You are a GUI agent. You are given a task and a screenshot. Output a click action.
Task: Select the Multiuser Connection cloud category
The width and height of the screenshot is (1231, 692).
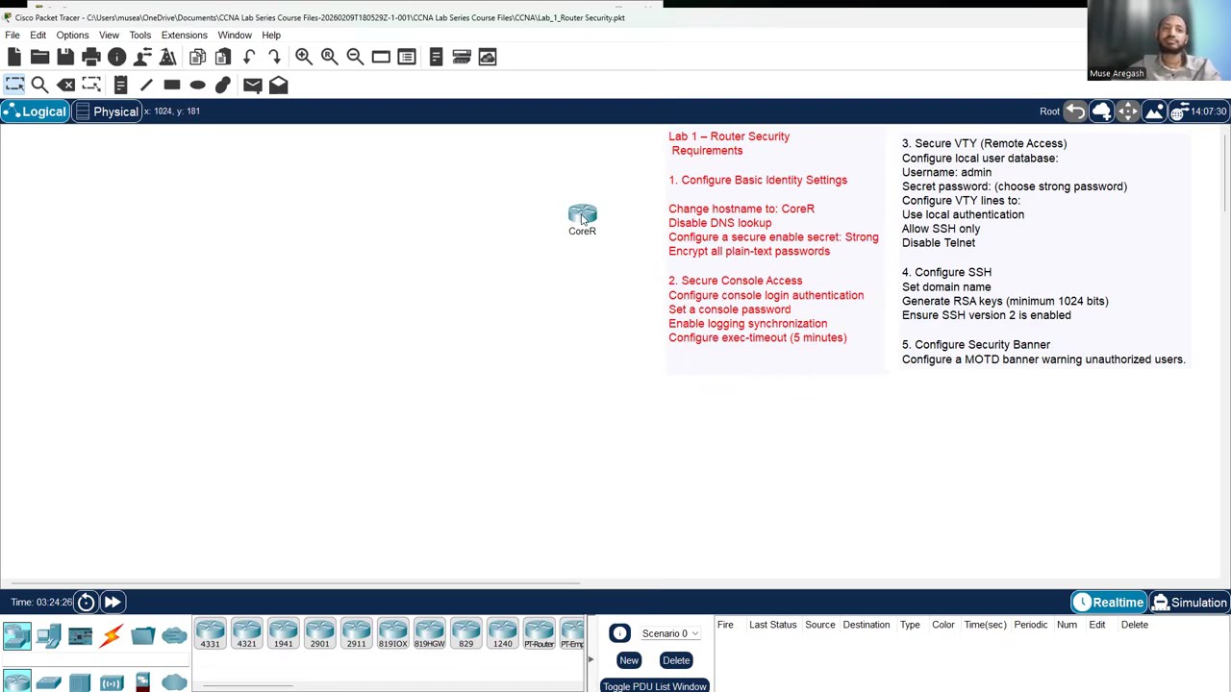pos(174,635)
